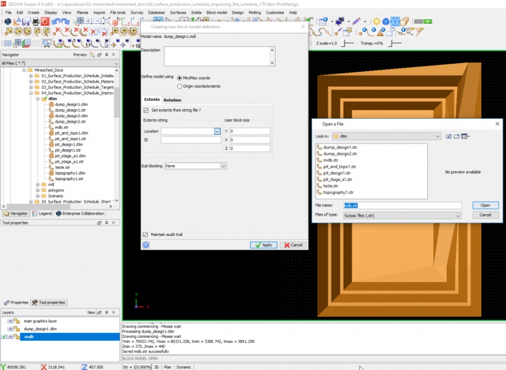The width and height of the screenshot is (506, 370).
Task: Click the sun lighting icon in toolbar
Action: [x=376, y=22]
